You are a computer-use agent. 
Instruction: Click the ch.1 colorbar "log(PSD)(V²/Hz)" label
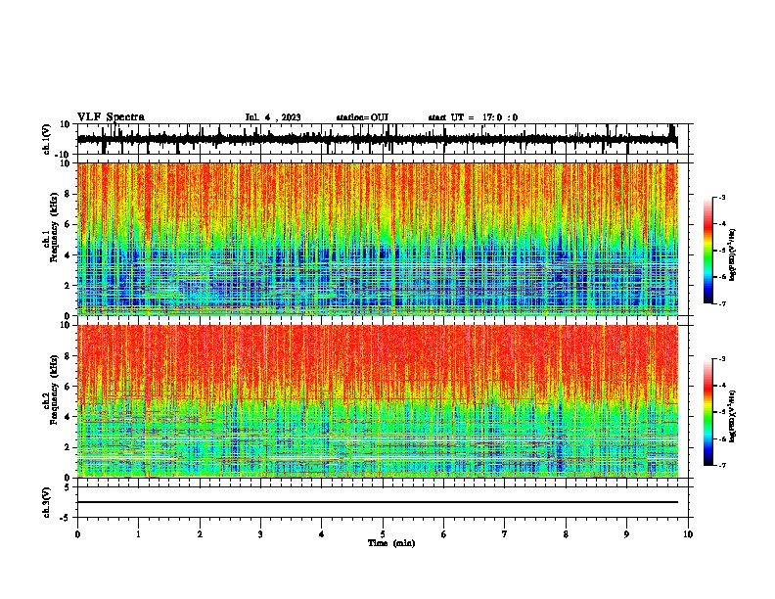tap(733, 255)
